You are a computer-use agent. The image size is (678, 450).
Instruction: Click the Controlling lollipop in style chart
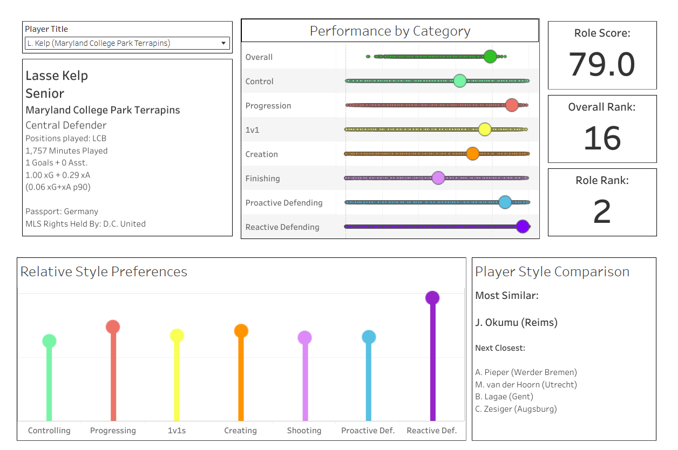coord(49,340)
